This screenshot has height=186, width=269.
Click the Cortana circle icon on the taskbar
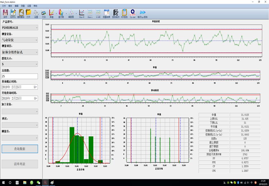(x=10, y=183)
